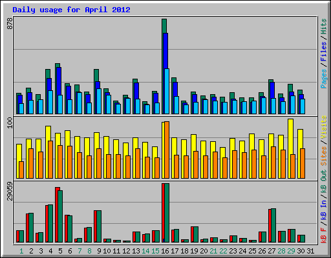
Task: Click day label '3' on the x-axis
Action: tap(41, 251)
